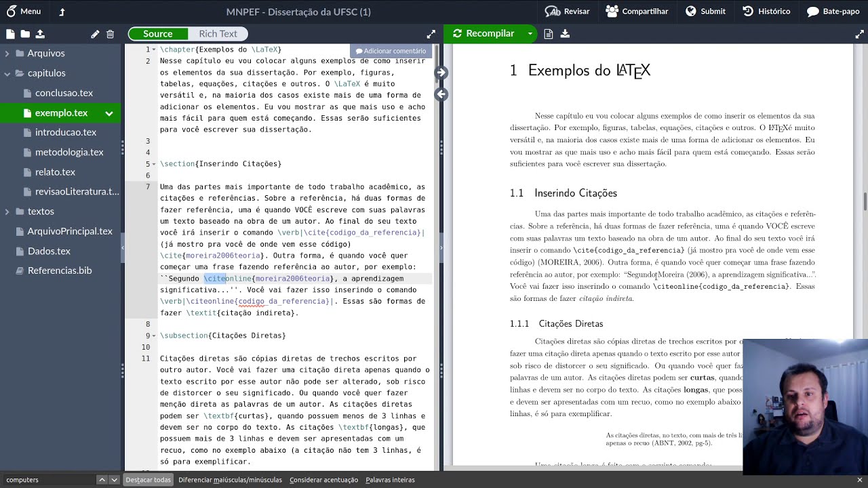This screenshot has width=868, height=488.
Task: Click the go to code location arrow
Action: point(441,94)
